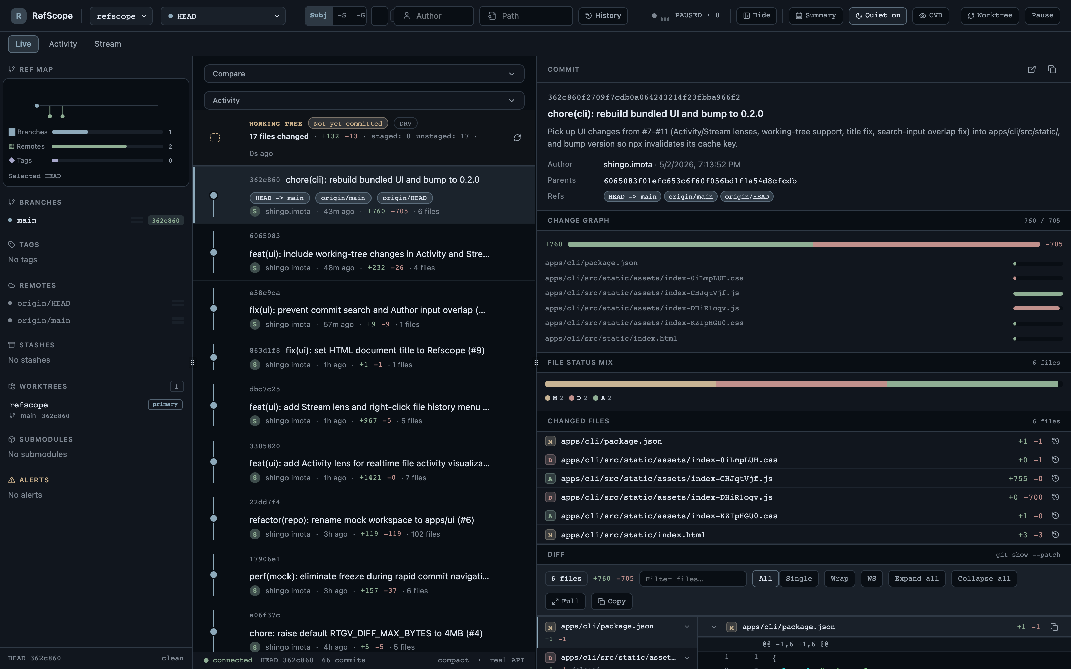Click the Alerts warning icon
The image size is (1071, 669).
click(x=12, y=480)
